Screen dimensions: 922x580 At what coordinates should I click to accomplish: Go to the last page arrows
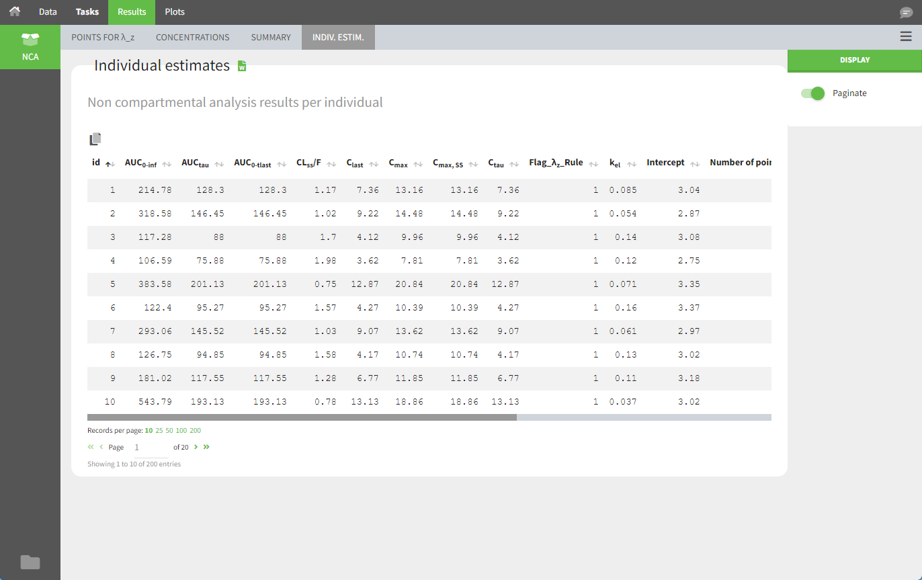click(206, 447)
